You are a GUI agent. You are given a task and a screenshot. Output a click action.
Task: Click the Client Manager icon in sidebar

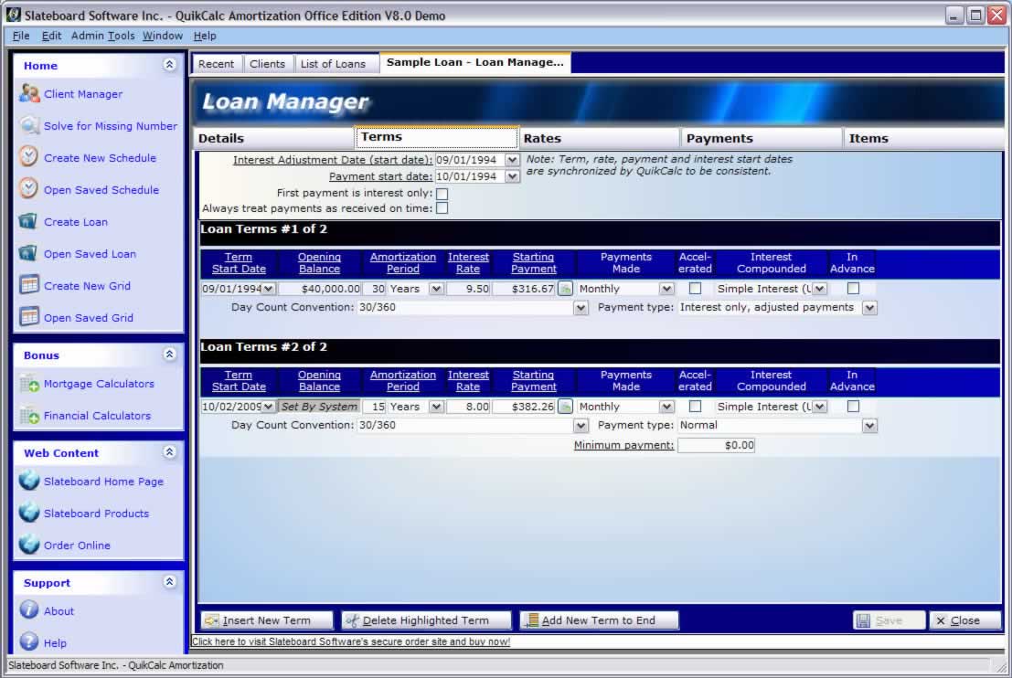29,94
